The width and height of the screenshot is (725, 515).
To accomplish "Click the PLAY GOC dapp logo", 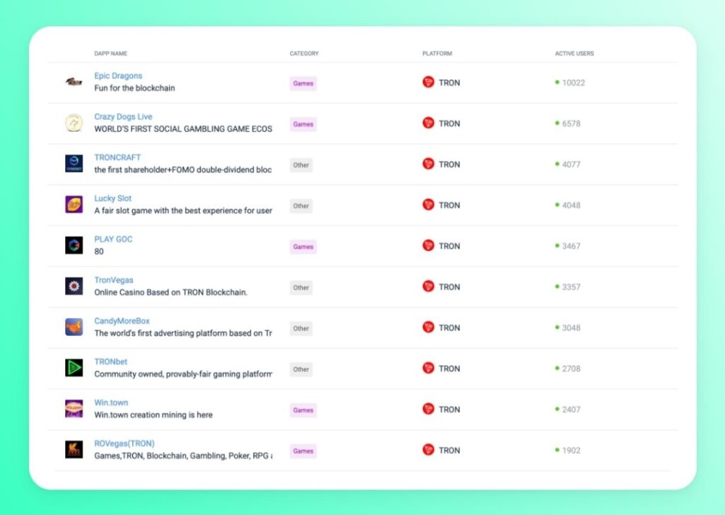I will [x=74, y=245].
